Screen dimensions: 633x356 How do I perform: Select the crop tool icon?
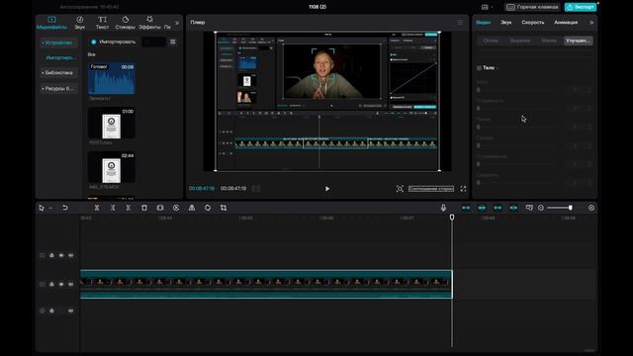(x=224, y=208)
